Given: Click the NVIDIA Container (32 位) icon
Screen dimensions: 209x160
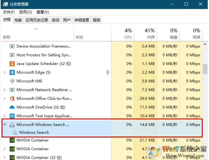Looking at the screenshot, I should tap(12, 157).
